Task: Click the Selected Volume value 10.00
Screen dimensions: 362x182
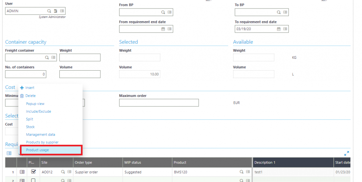Action: (x=140, y=74)
